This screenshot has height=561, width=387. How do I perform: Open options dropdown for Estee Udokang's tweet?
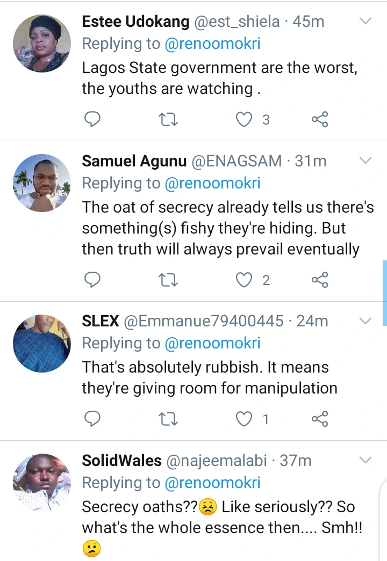pos(365,21)
